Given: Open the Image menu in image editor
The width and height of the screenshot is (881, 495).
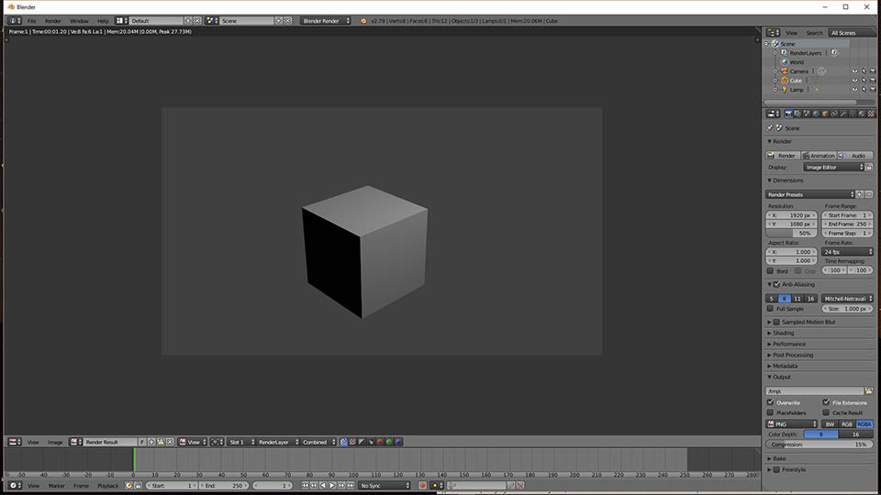Looking at the screenshot, I should (55, 442).
